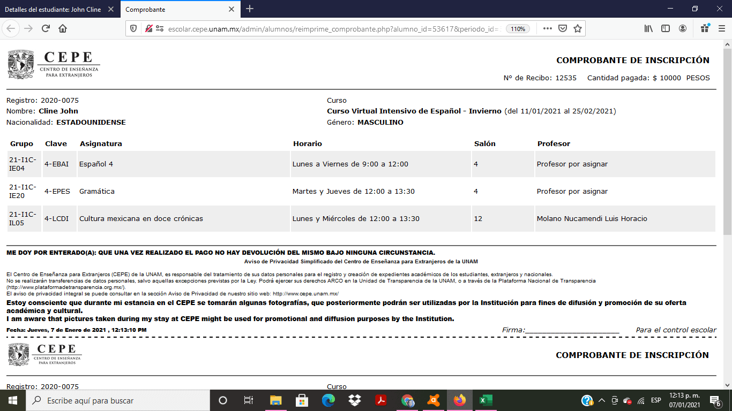The width and height of the screenshot is (732, 411).
Task: Reload the current page
Action: 46,28
